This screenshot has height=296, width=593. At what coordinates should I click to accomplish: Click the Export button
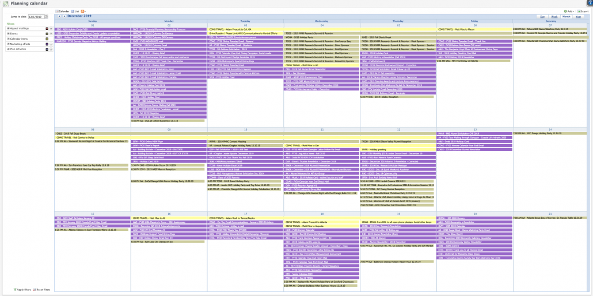click(583, 12)
